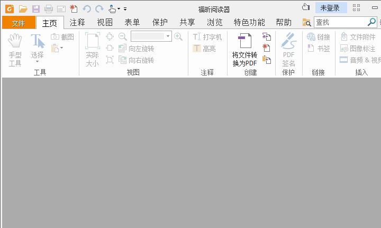The width and height of the screenshot is (381, 228).
Task: Switch to the 特色功能 tab
Action: pos(249,23)
